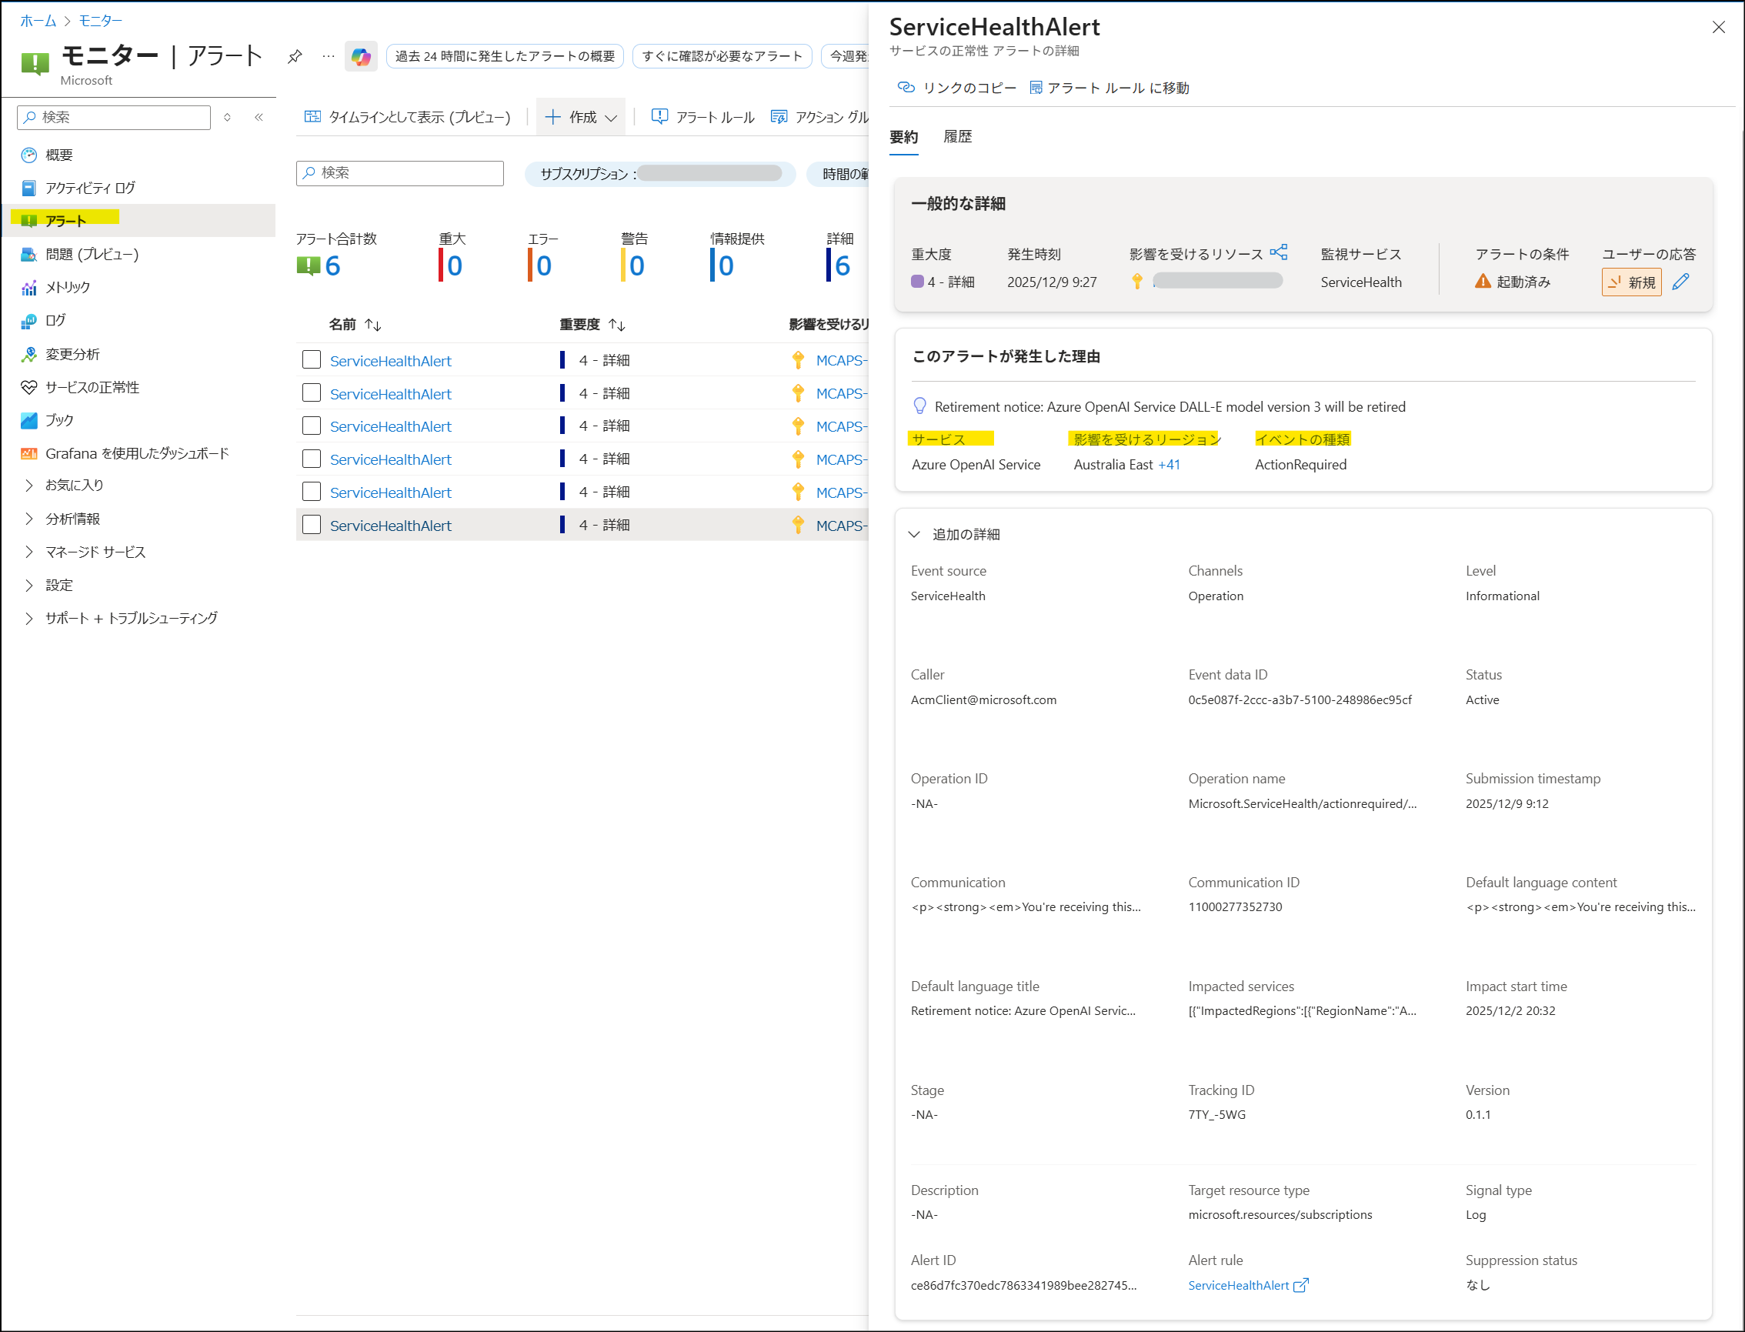
Task: Select the fifth ServiceHealthAlert row checkbox
Action: [x=312, y=492]
